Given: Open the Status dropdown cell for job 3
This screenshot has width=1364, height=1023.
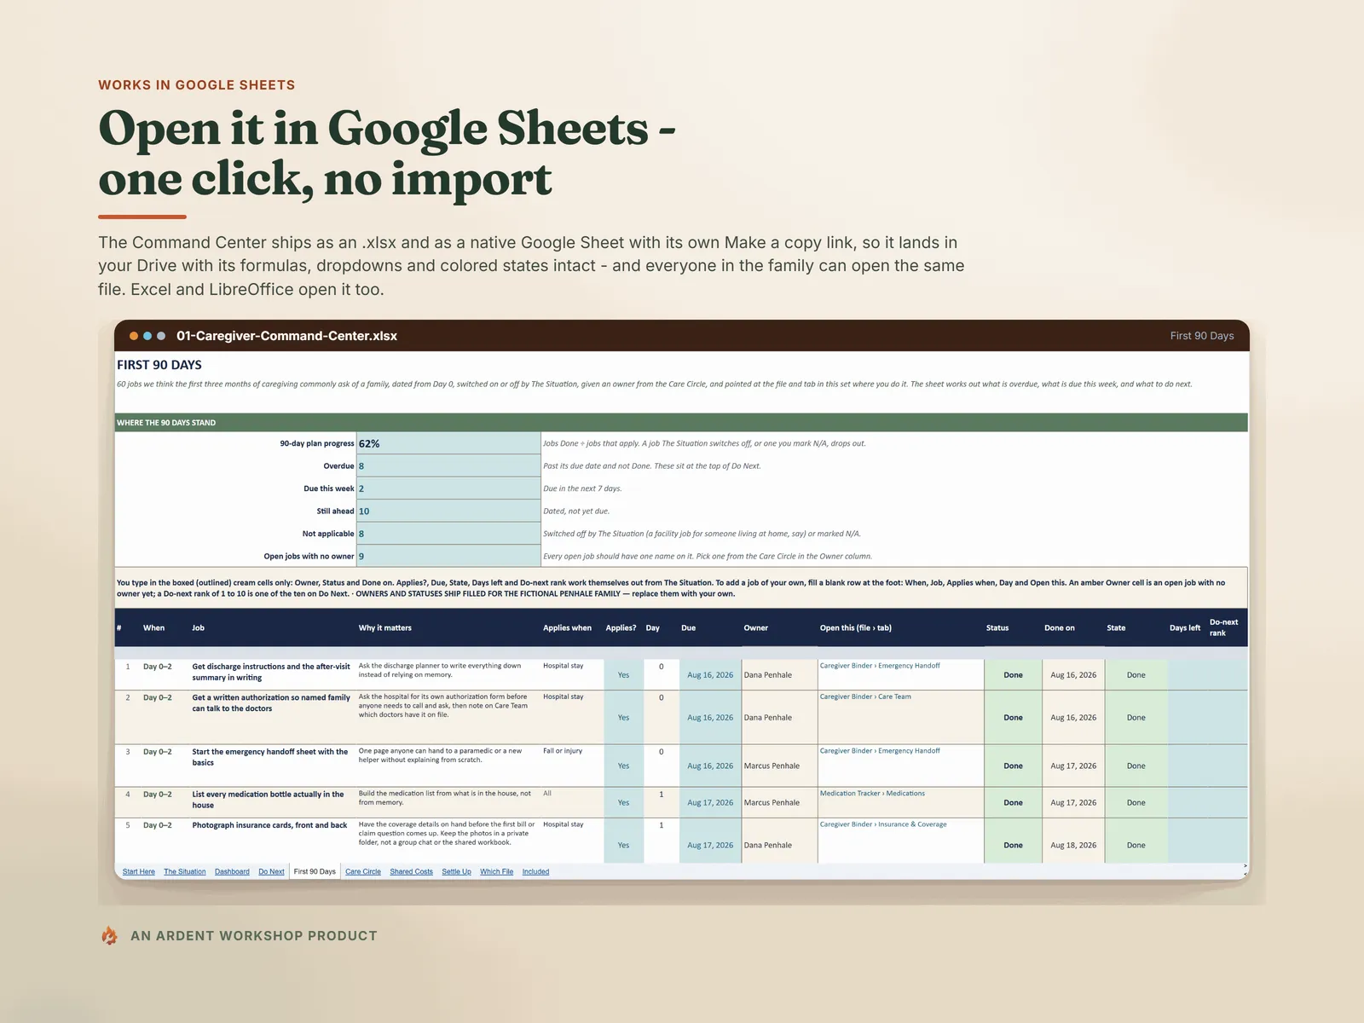Looking at the screenshot, I should (x=1013, y=766).
